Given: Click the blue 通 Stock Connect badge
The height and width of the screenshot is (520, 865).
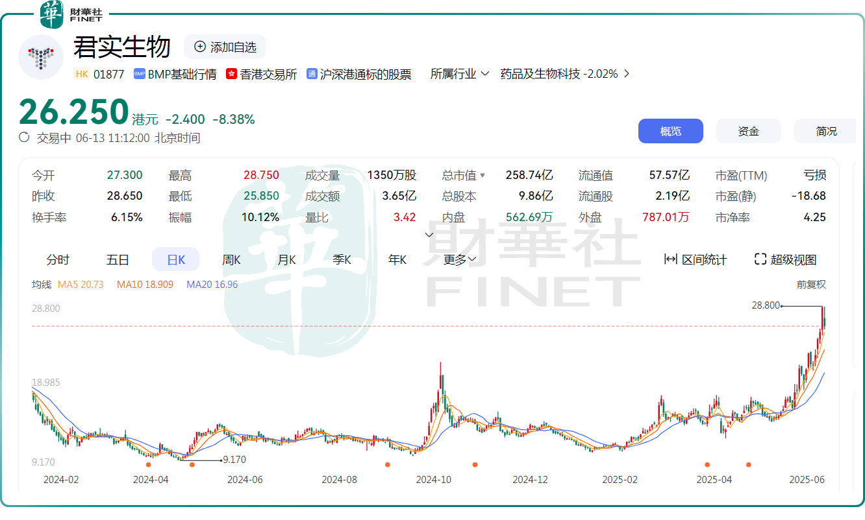Looking at the screenshot, I should 312,74.
